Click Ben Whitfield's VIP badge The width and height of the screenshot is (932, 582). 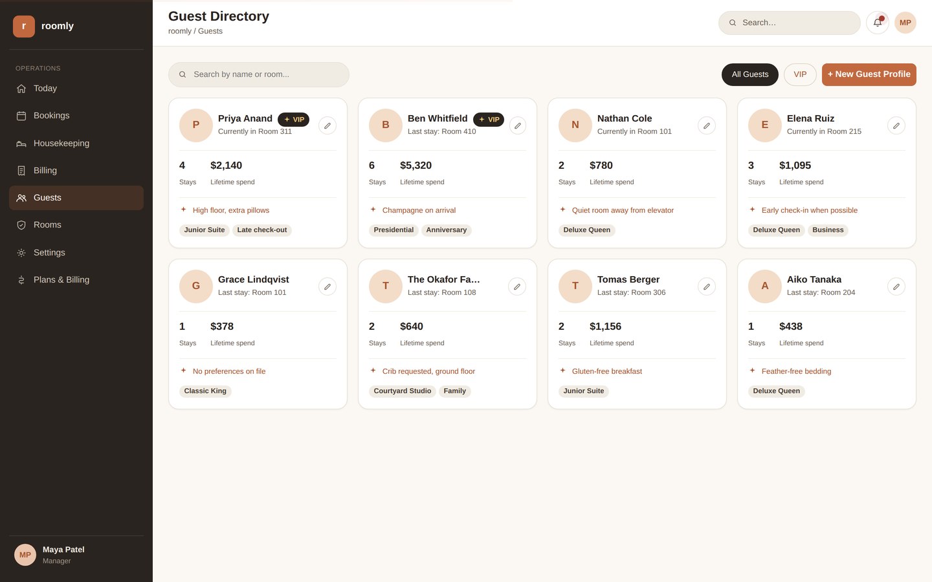coord(489,120)
